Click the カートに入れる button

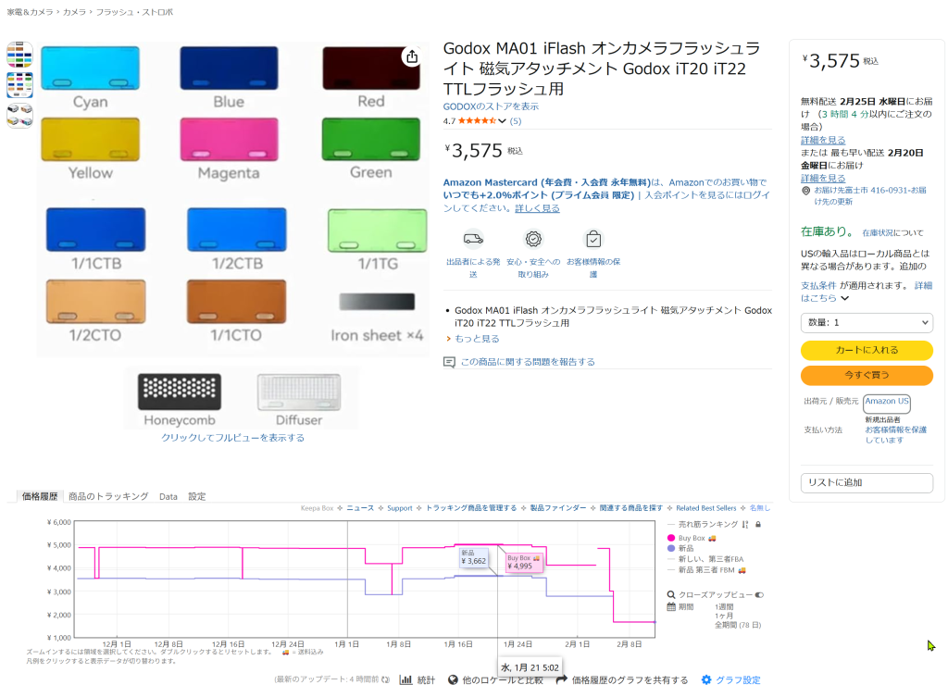click(867, 351)
